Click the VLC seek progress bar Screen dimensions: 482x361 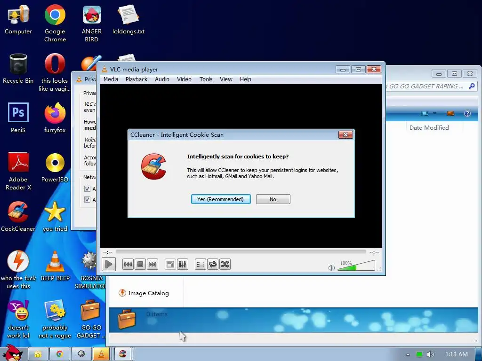click(x=241, y=252)
